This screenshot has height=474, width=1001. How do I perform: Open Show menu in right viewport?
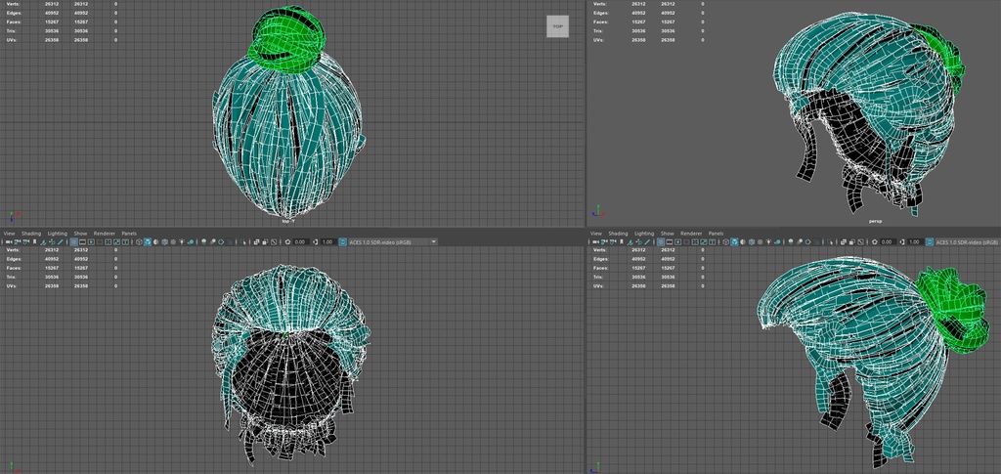pyautogui.click(x=667, y=234)
